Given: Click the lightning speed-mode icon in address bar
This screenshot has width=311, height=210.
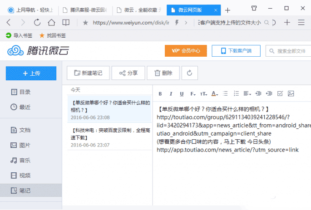Looking at the screenshot, I should coord(177,23).
